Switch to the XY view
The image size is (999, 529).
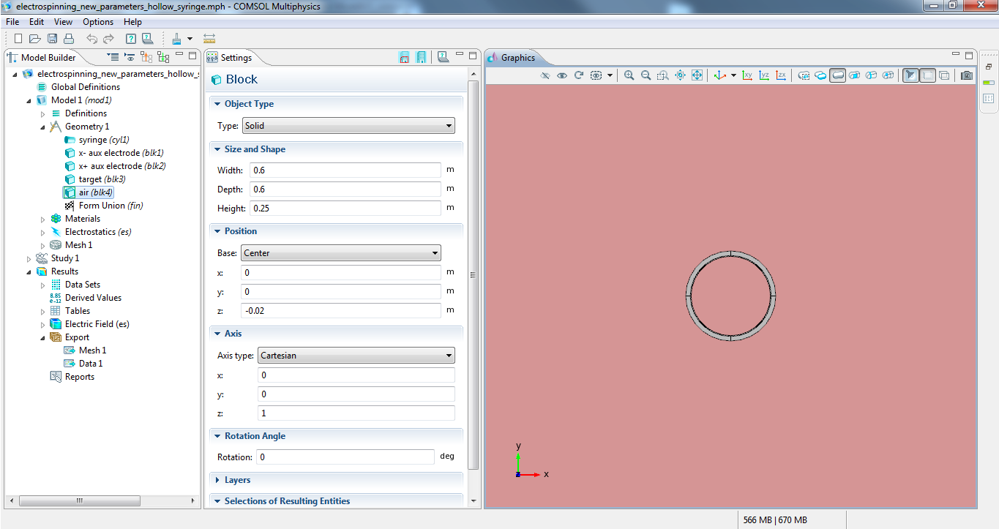(x=747, y=75)
